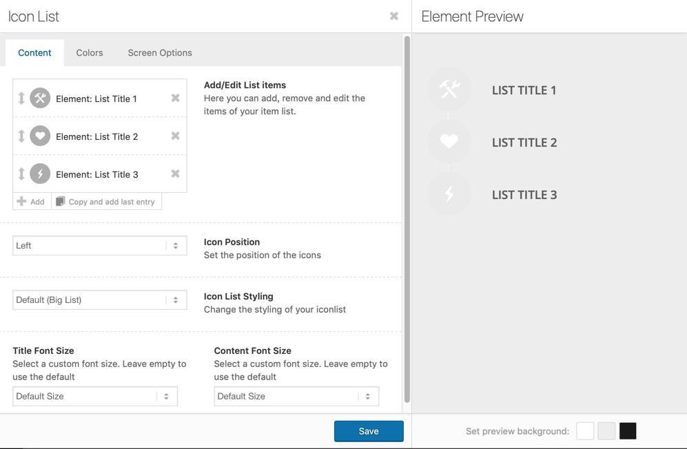The width and height of the screenshot is (687, 449).
Task: Set preview background to black
Action: (628, 431)
